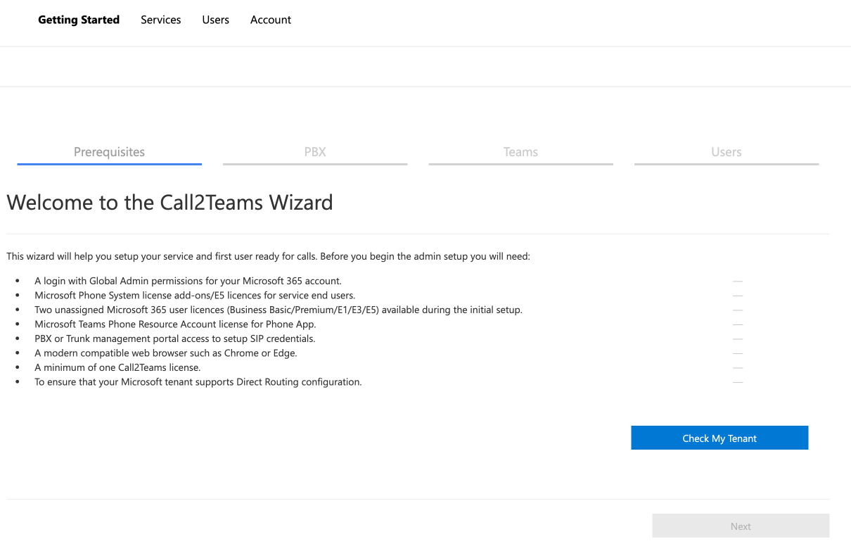The height and width of the screenshot is (558, 851).
Task: Click the status dash beside Resource Account license line
Action: coord(738,324)
